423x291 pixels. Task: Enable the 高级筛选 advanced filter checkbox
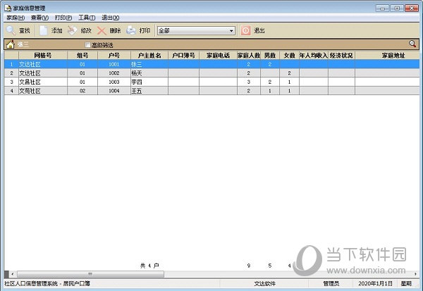(x=87, y=45)
